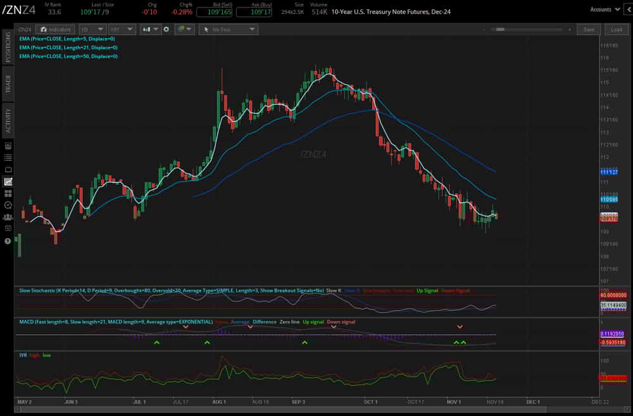
Task: Open the clock/history icon in left sidebar
Action: click(8, 205)
